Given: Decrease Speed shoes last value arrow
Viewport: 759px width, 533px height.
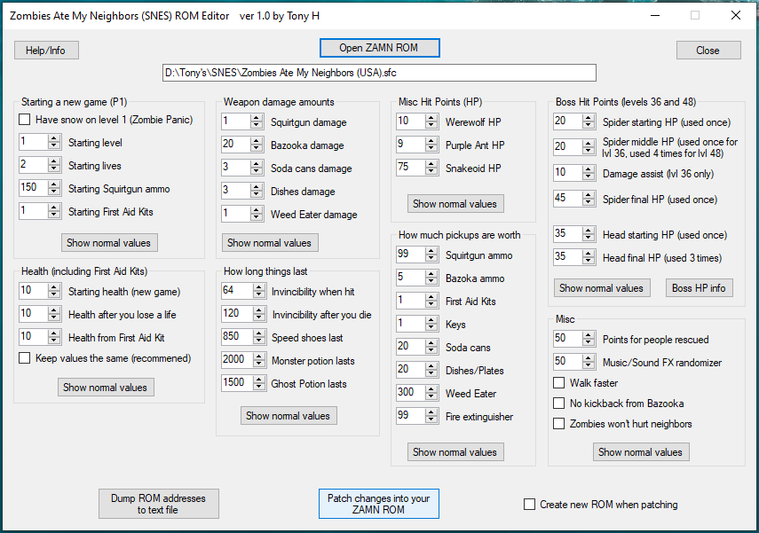Looking at the screenshot, I should tap(259, 341).
